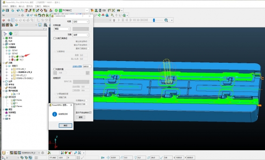Click the blue block icon in top toolbar
The height and width of the screenshot is (160, 265).
[18, 11]
